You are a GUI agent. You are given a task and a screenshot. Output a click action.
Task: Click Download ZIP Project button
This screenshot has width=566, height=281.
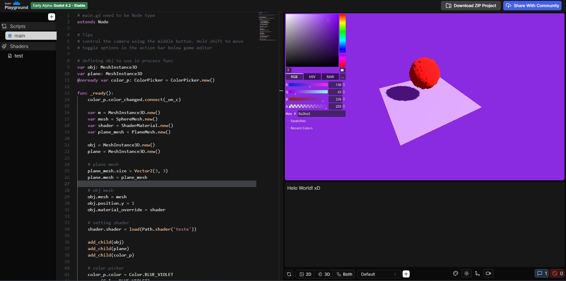[471, 6]
